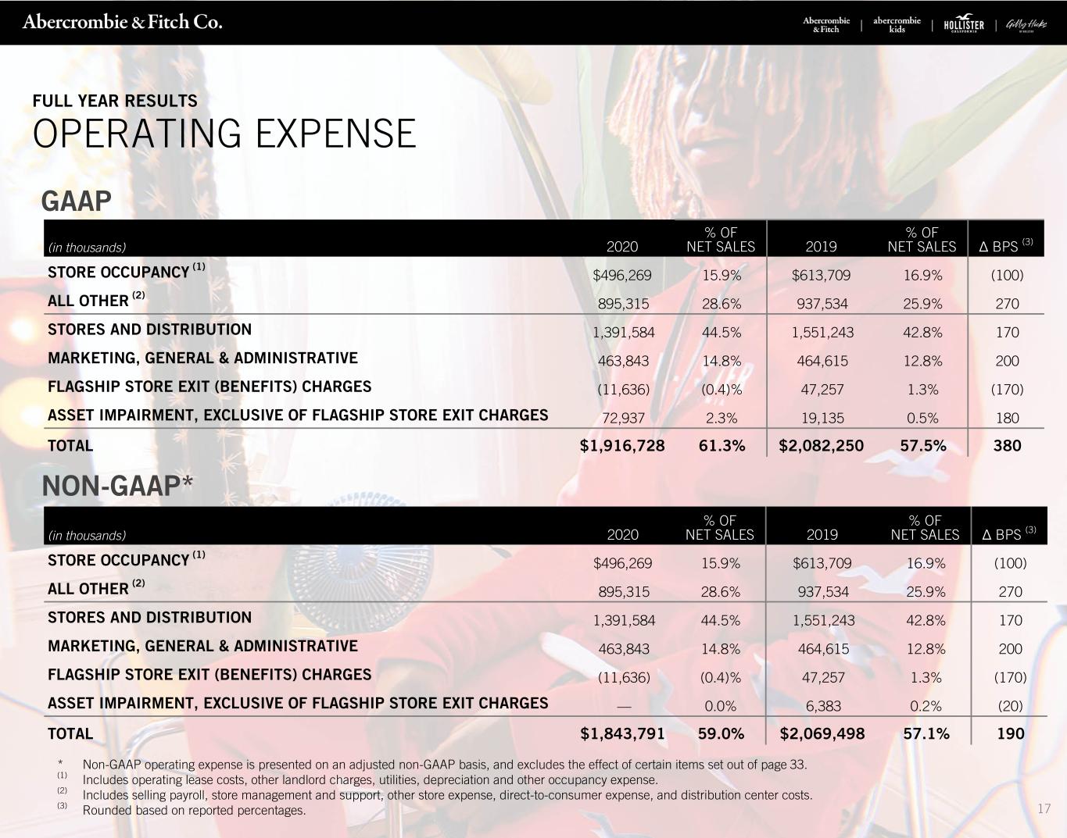The height and width of the screenshot is (838, 1067).
Task: Click 1,391,584 stores and distribution in GAAP table
Action: [624, 332]
